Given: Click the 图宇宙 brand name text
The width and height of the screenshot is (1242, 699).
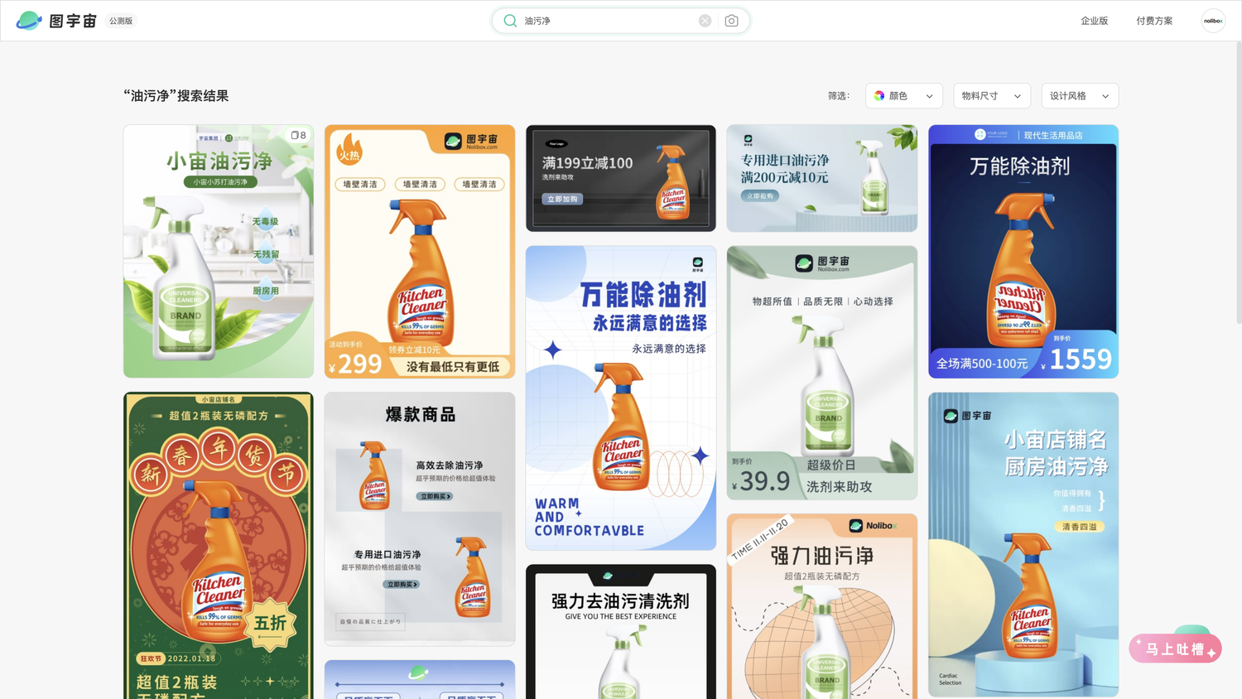Looking at the screenshot, I should (x=73, y=21).
